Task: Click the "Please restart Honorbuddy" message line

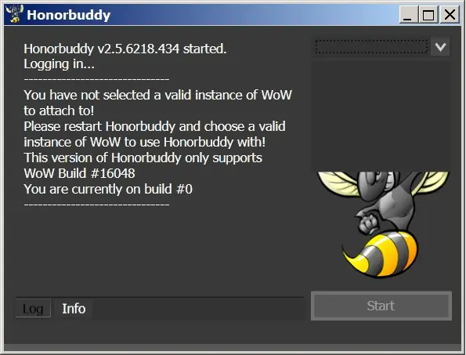Action: [154, 127]
